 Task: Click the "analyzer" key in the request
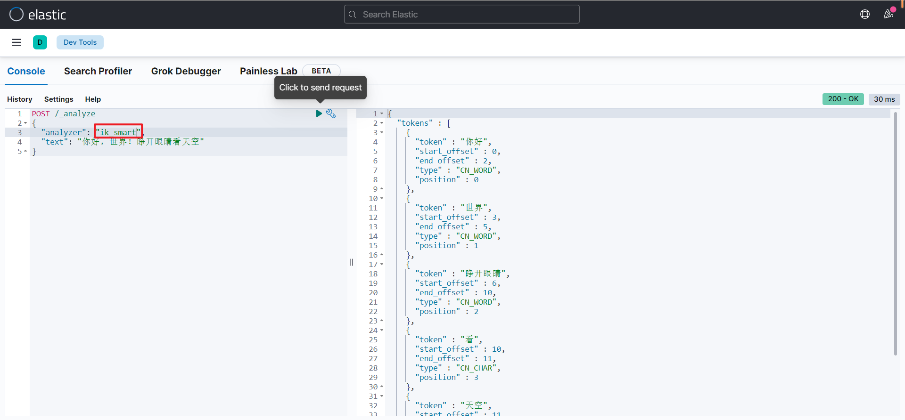click(x=64, y=132)
